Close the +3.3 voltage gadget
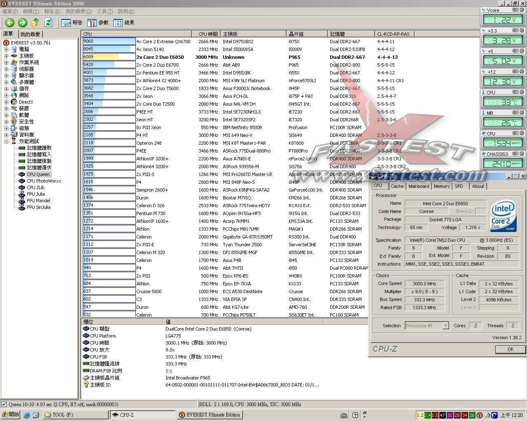 [x=521, y=30]
